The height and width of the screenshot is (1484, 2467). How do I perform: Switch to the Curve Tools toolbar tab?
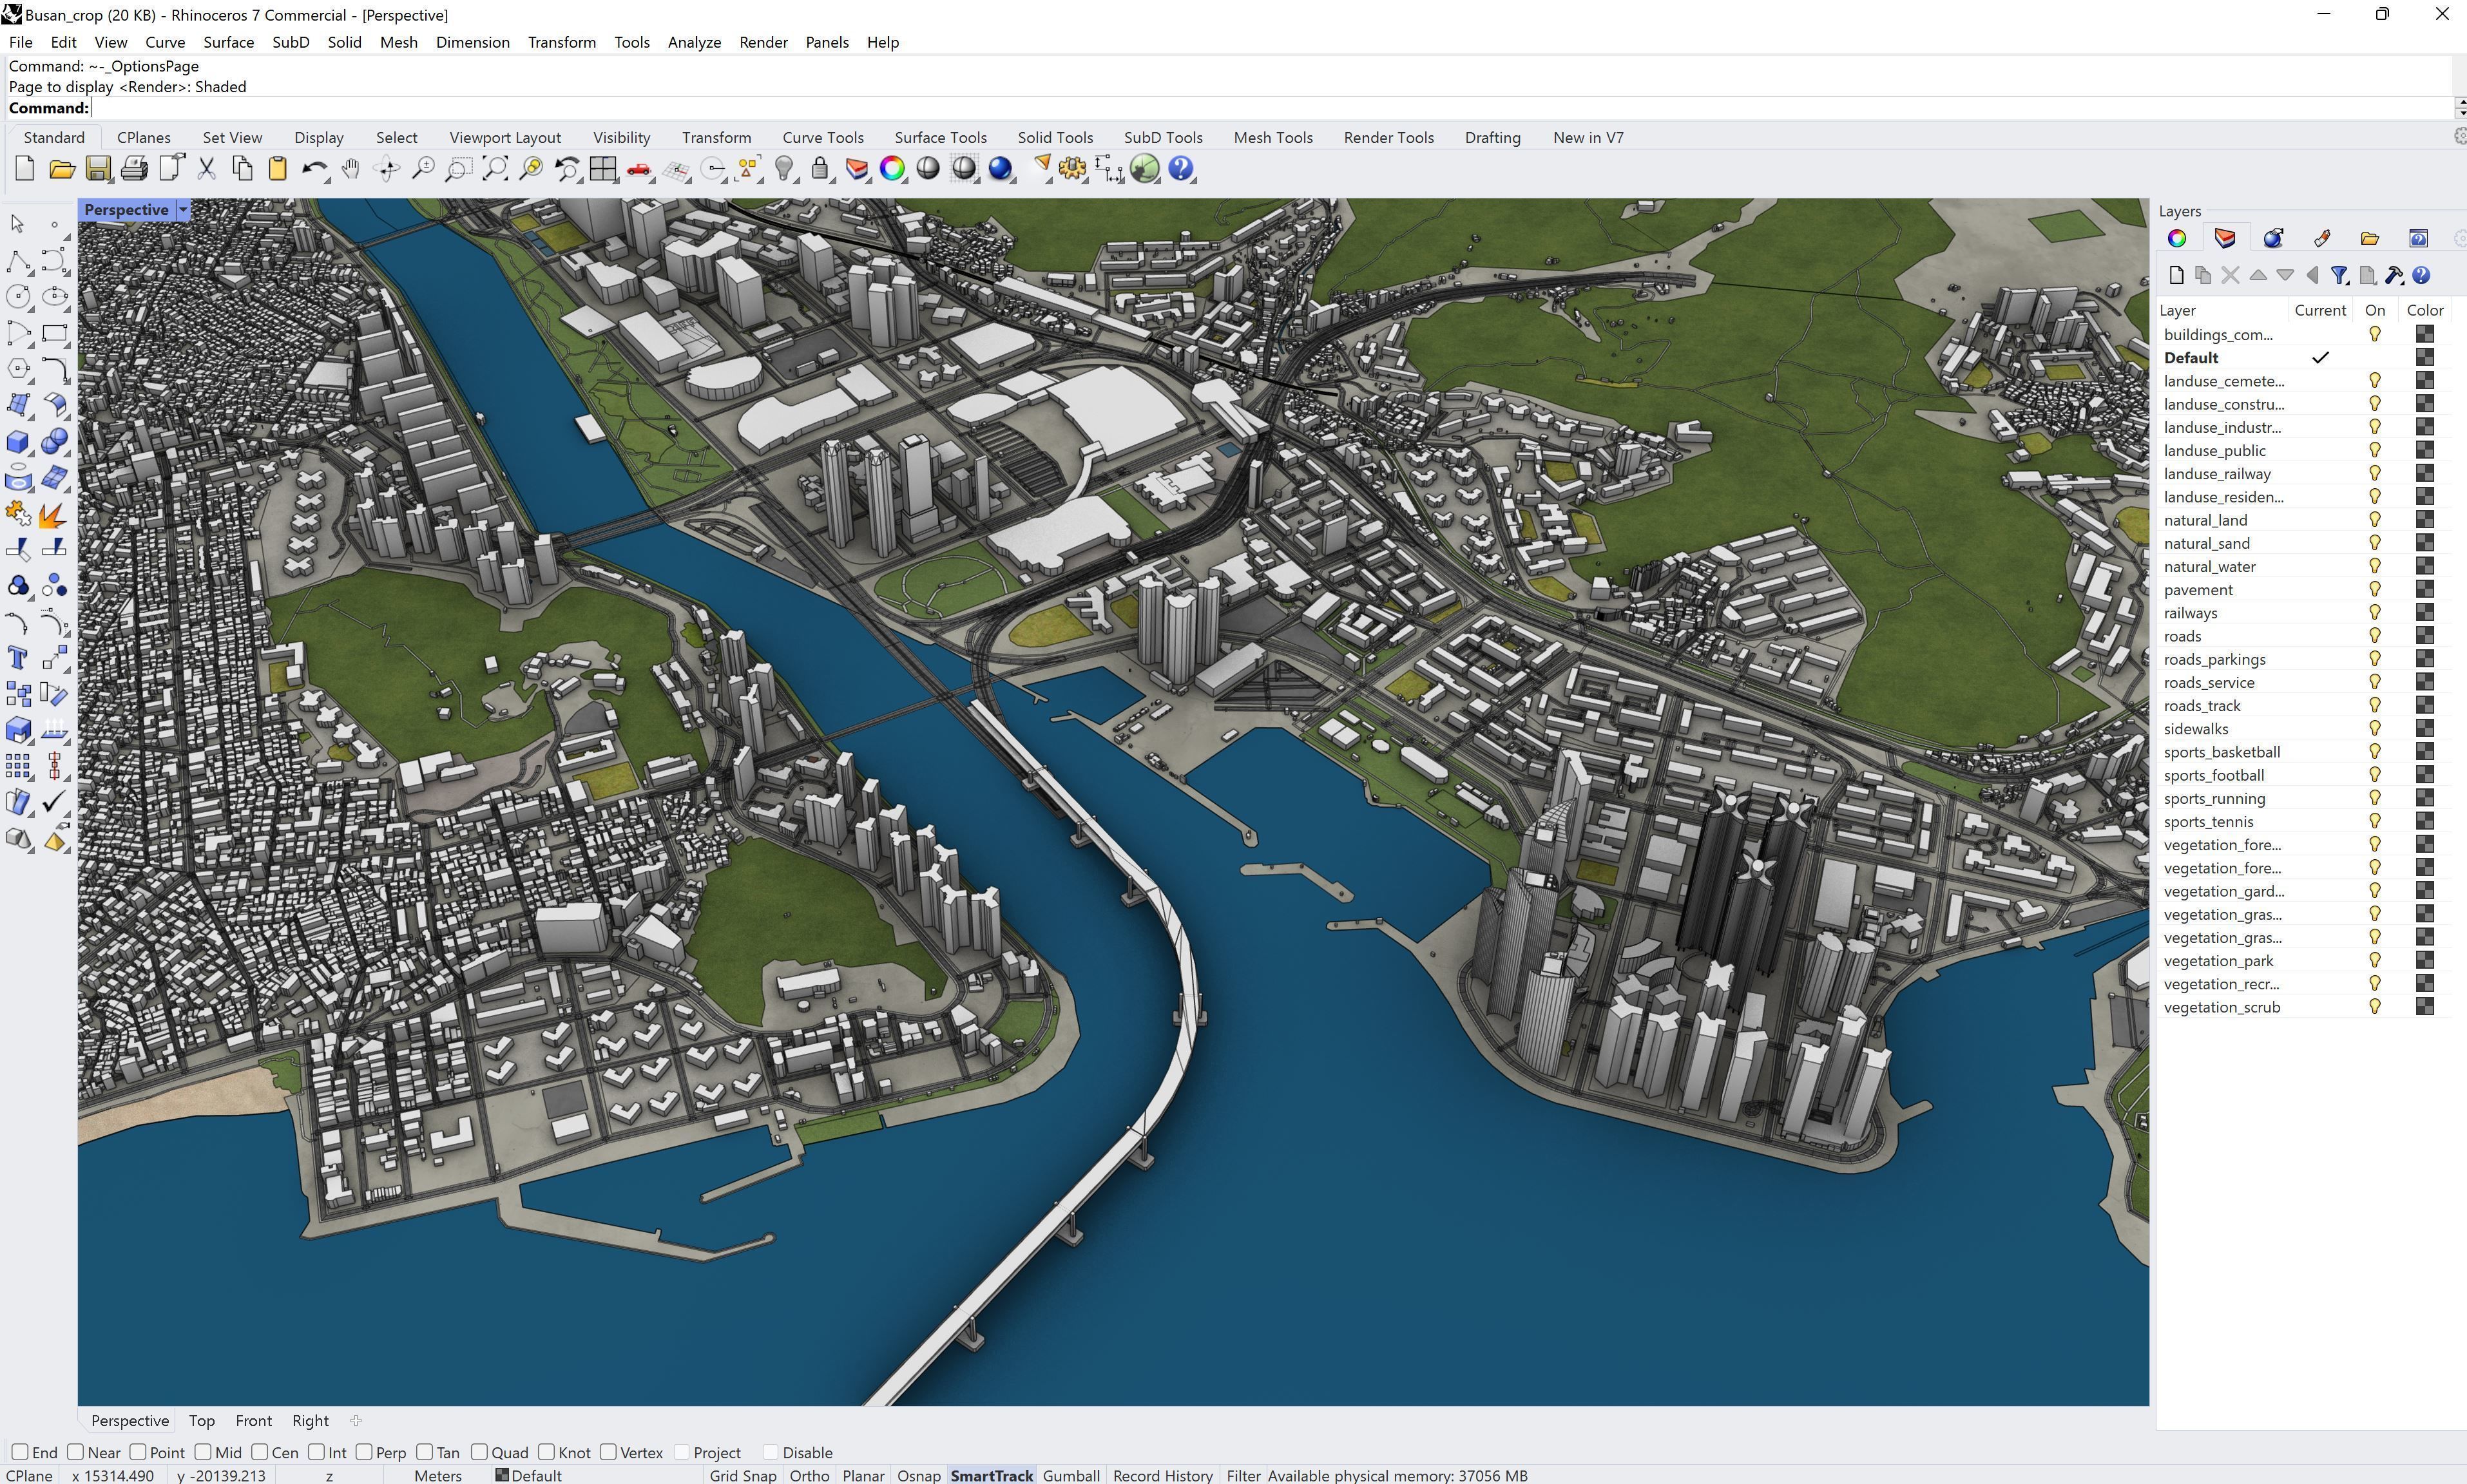tap(823, 138)
